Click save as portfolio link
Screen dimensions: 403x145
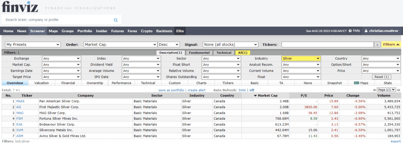pyautogui.click(x=171, y=90)
